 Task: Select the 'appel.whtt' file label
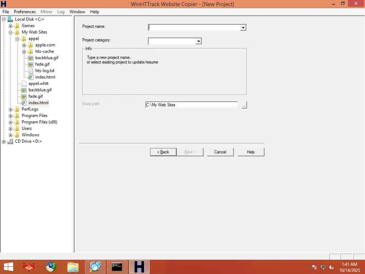tap(38, 83)
